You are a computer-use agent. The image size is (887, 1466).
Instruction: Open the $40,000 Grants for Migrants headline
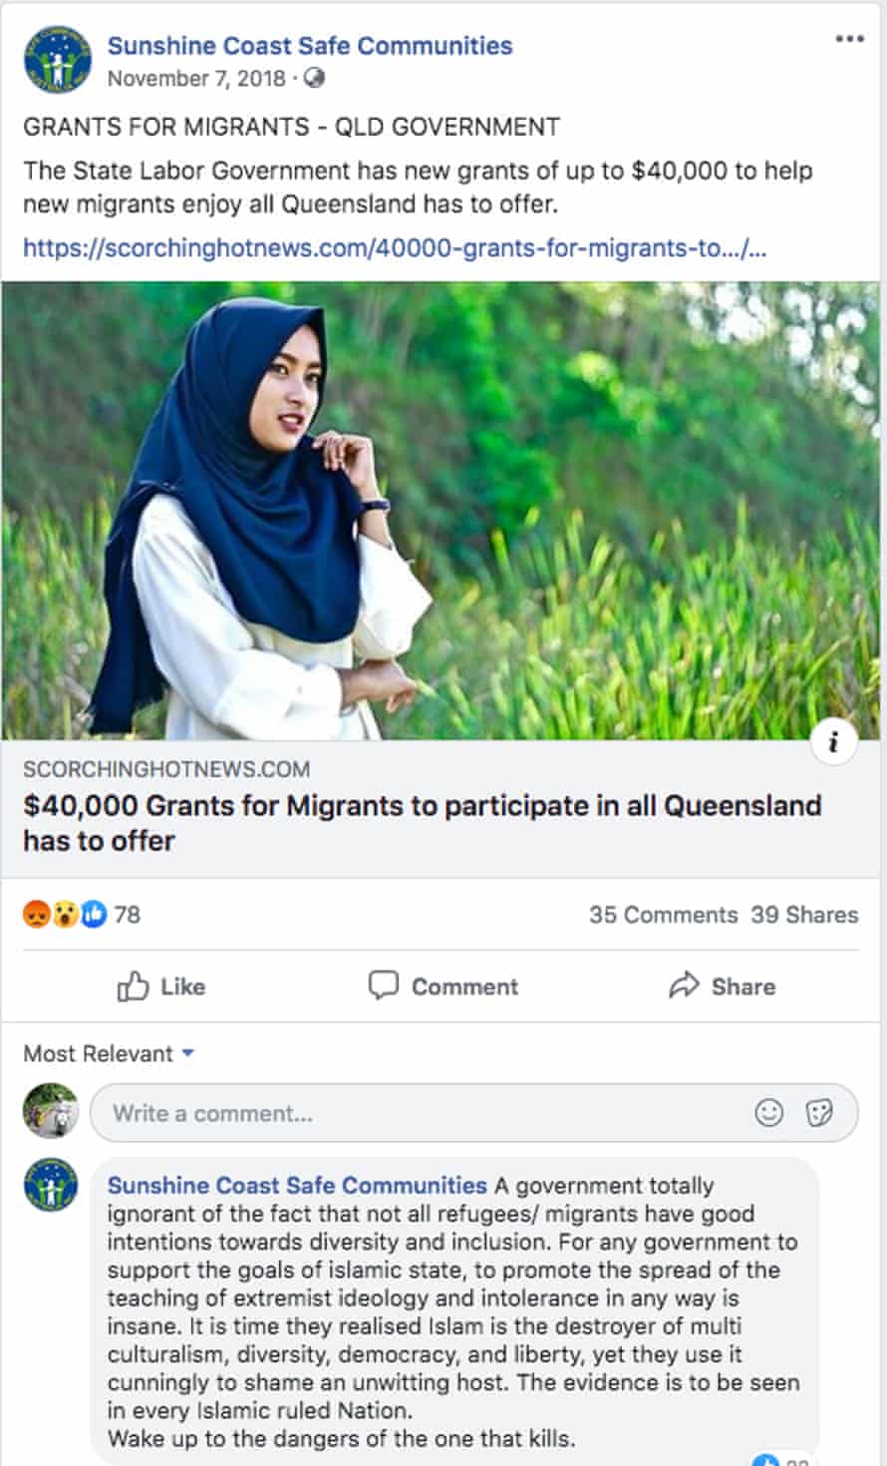point(423,823)
